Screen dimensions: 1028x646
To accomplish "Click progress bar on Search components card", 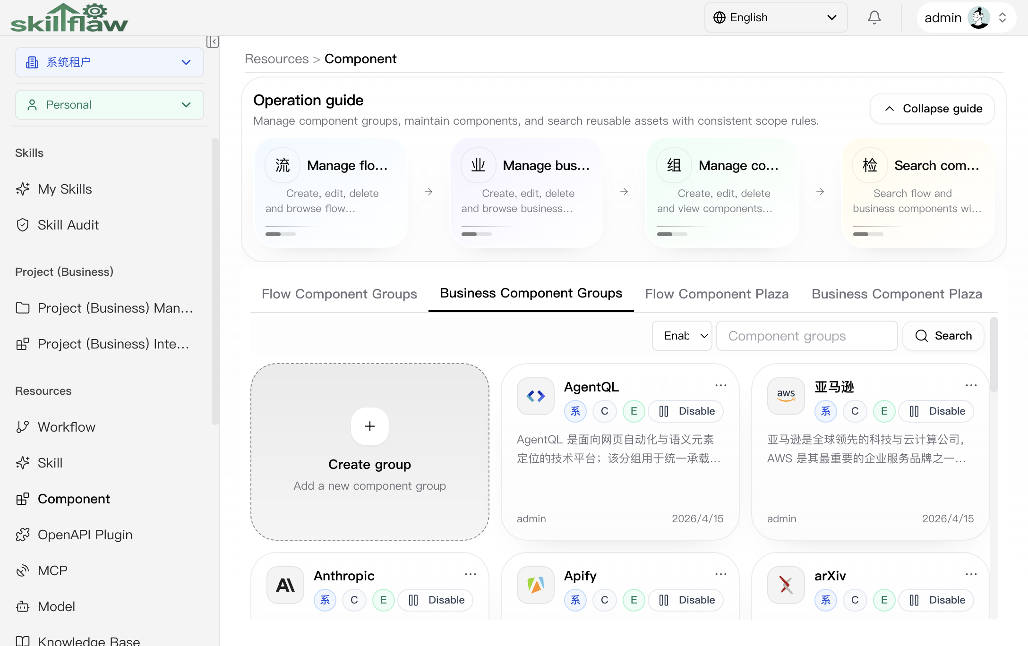I will pos(868,234).
